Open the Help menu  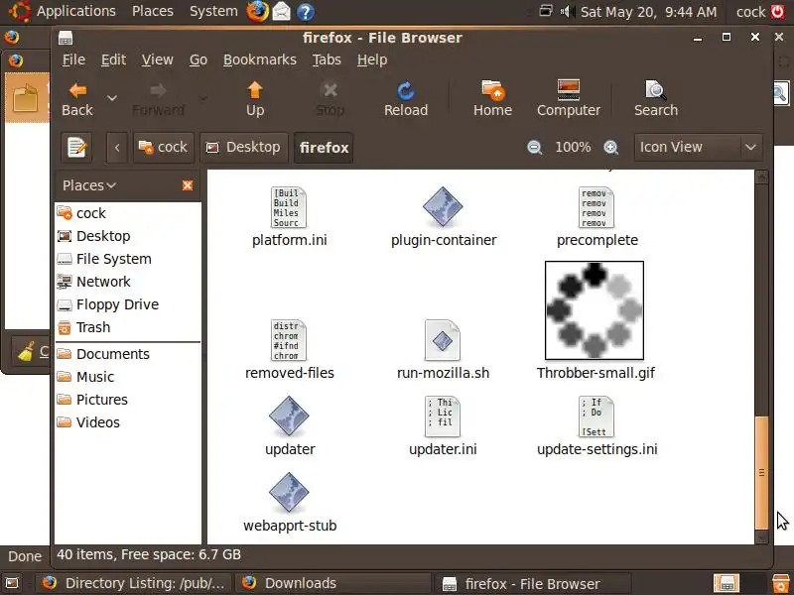pos(372,59)
